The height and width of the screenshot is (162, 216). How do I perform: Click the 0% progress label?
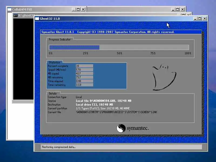pos(50,53)
